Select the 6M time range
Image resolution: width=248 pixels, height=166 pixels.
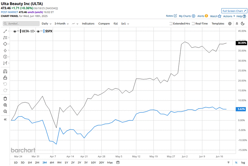[x=52, y=163]
